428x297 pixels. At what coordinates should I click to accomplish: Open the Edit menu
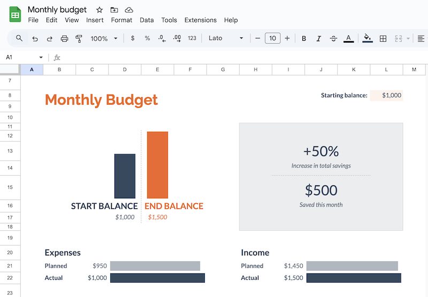click(x=51, y=20)
